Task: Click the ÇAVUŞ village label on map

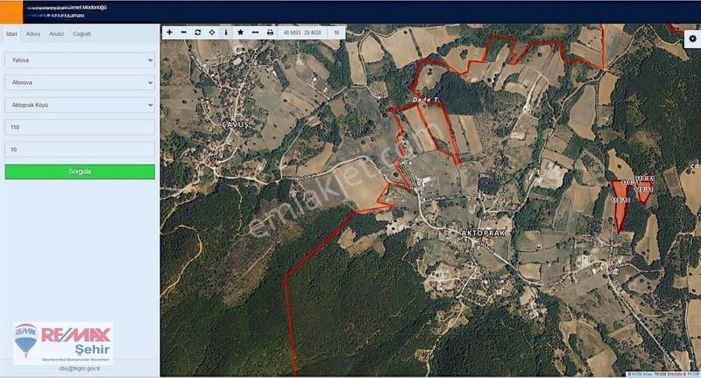Action: click(x=235, y=125)
